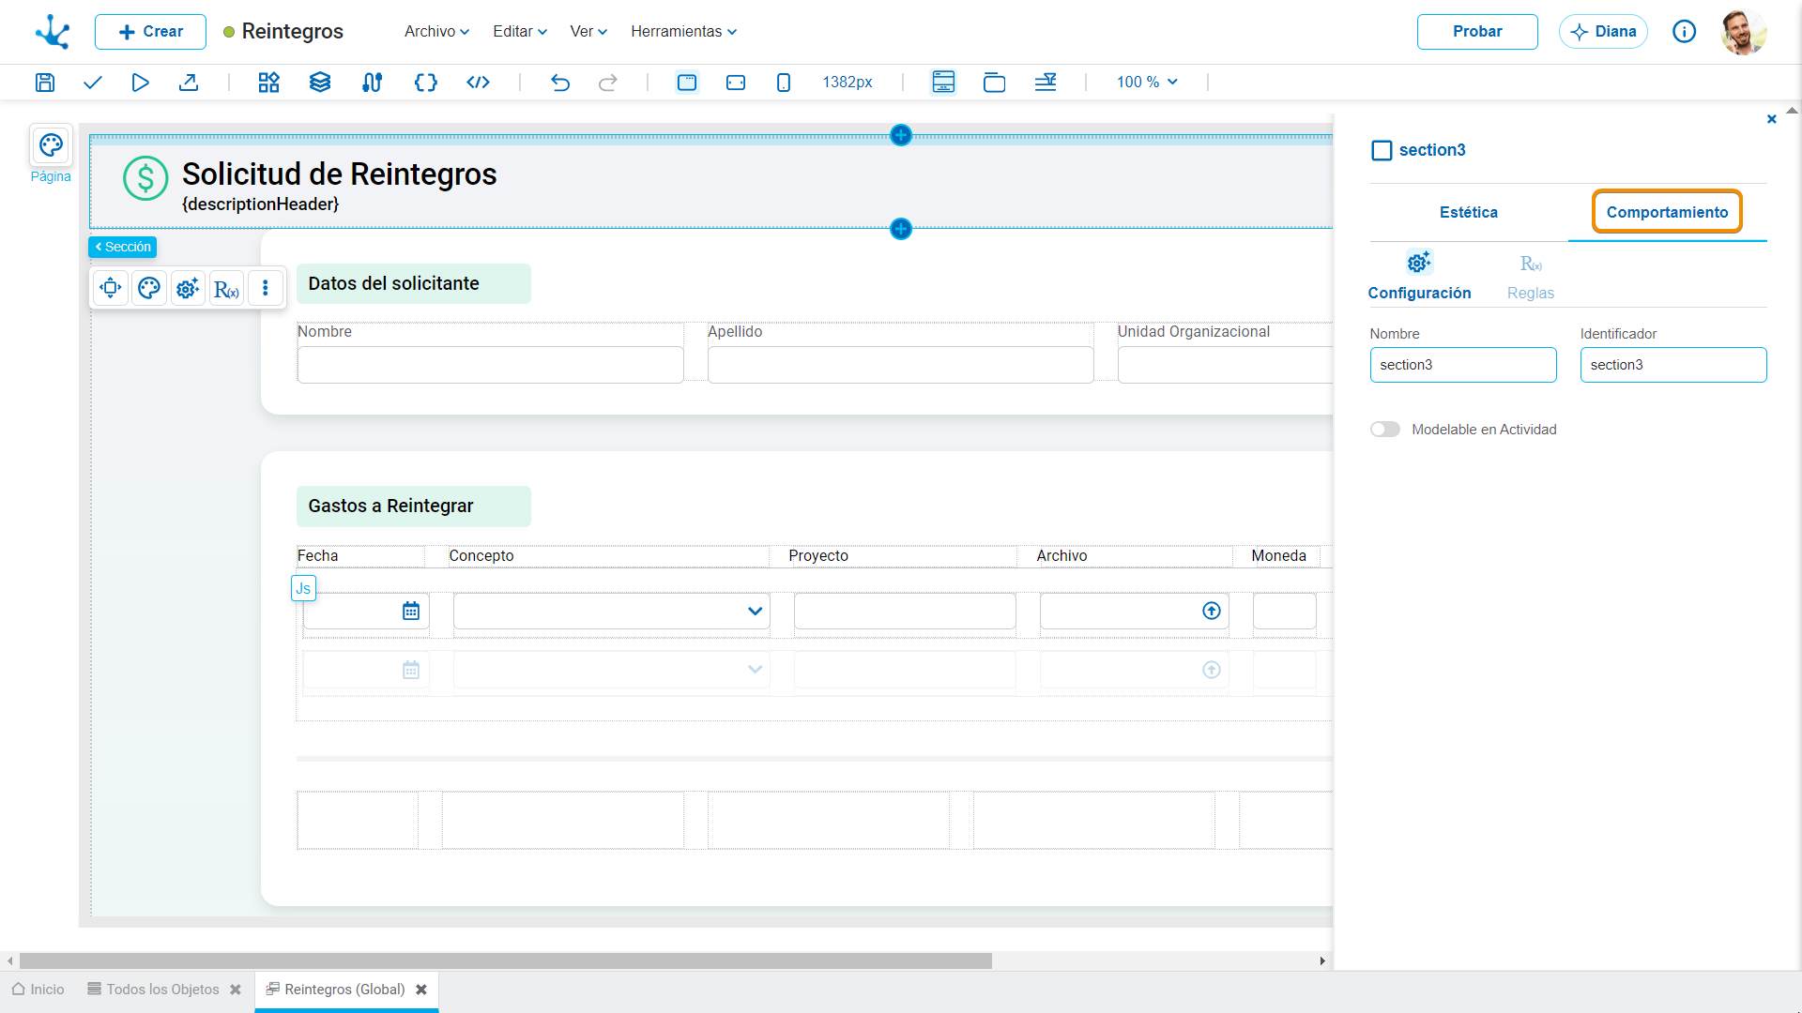The image size is (1802, 1013).
Task: Expand the 100 % zoom dropdown
Action: [1147, 83]
